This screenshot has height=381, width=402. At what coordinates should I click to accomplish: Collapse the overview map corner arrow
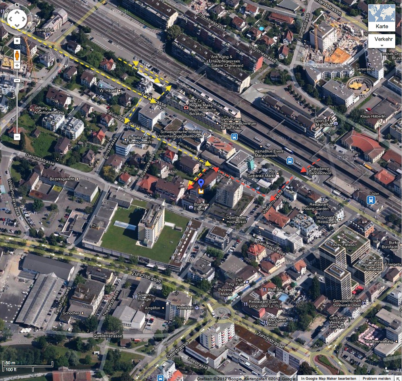pos(398,378)
